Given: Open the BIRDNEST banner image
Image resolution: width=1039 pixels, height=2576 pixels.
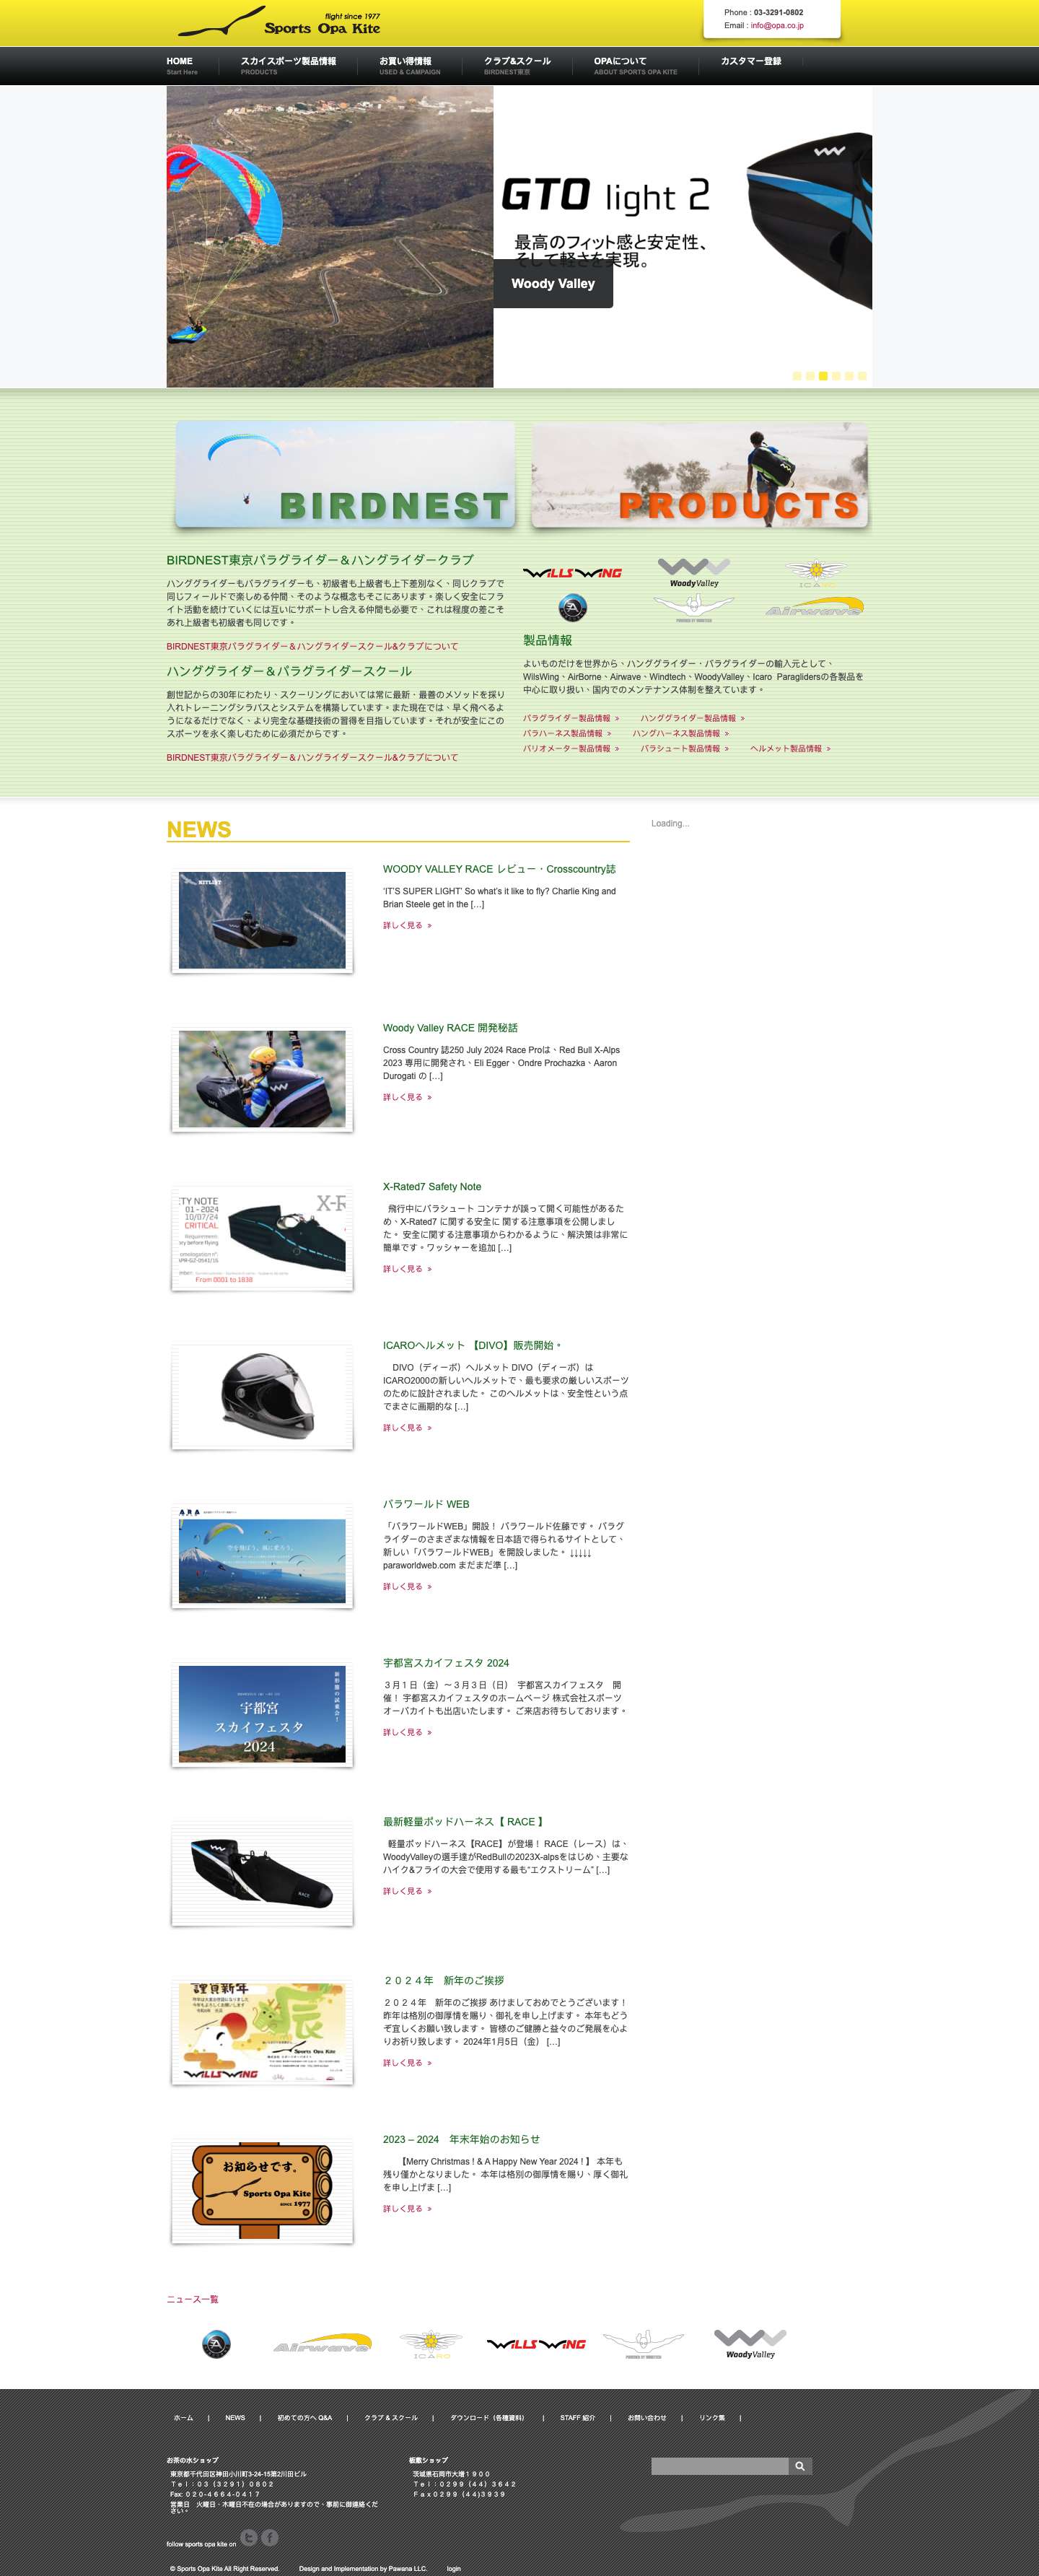Looking at the screenshot, I should pos(345,474).
